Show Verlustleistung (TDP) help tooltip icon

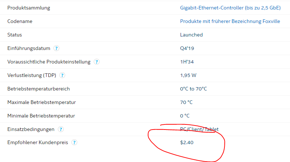click(62, 75)
